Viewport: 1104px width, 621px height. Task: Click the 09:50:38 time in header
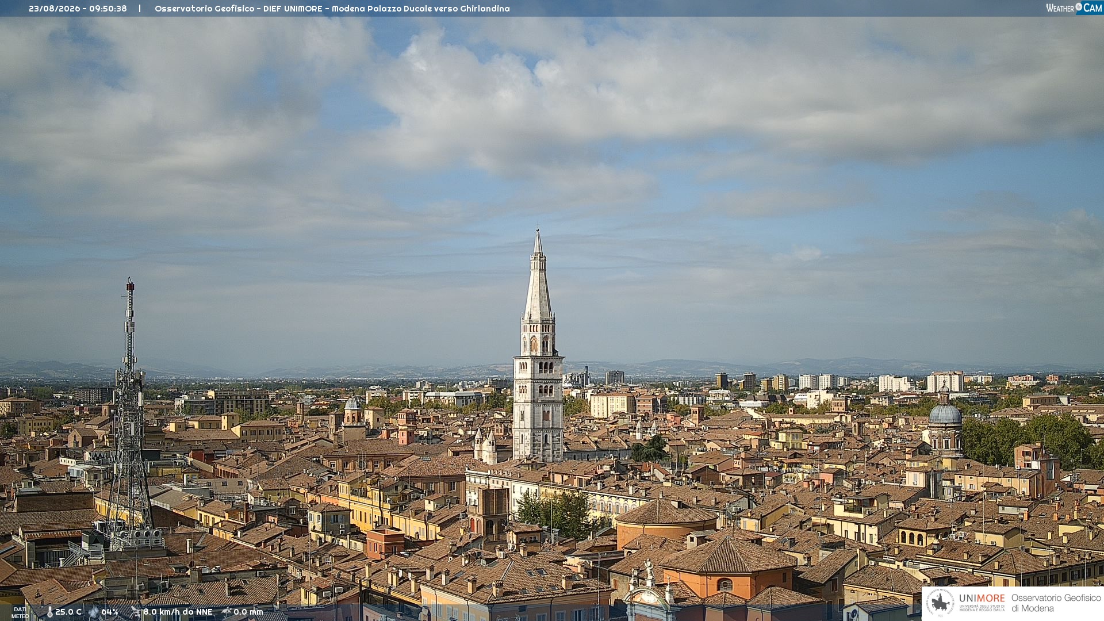pos(108,9)
